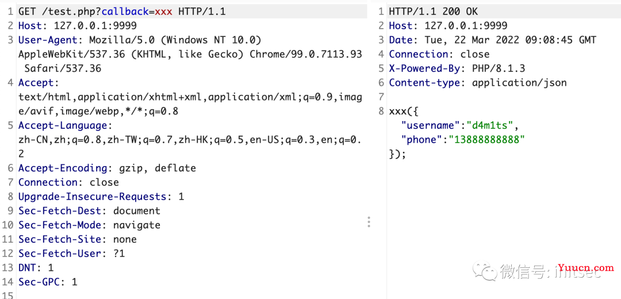Select the Sec-Fetch-Dest document line
The height and width of the screenshot is (299, 621).
coord(89,210)
